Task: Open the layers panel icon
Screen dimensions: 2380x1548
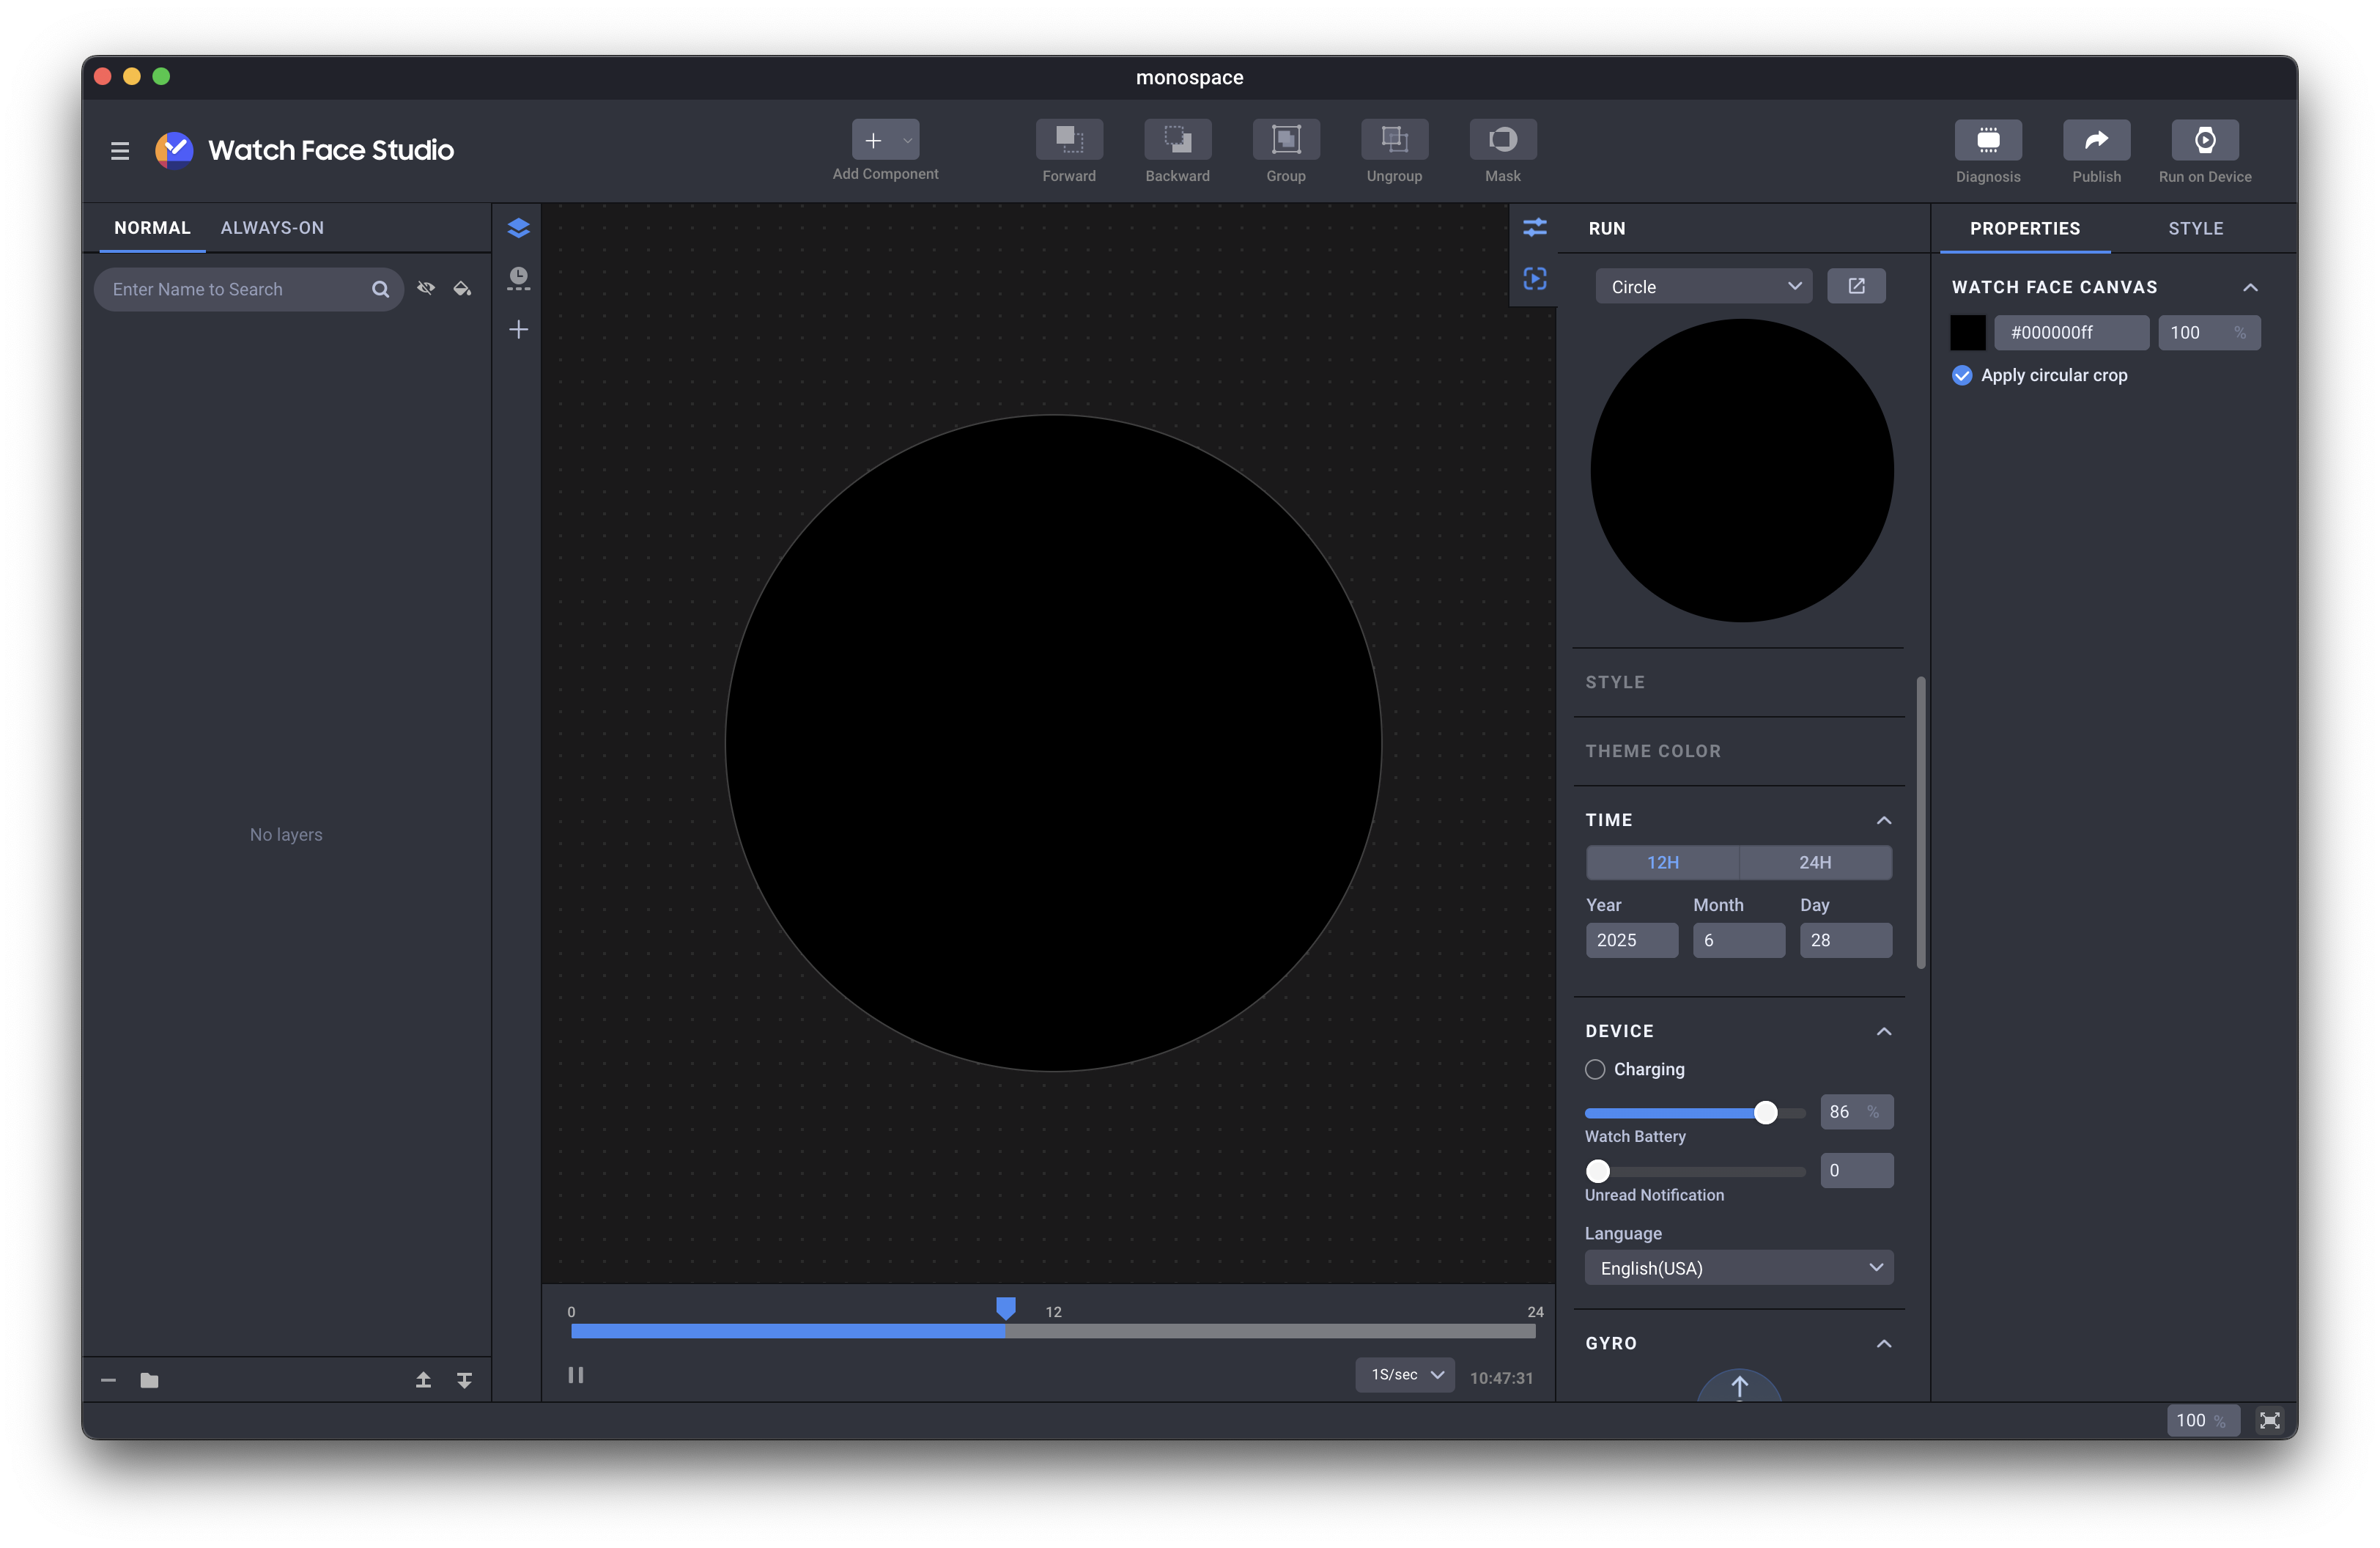Action: pyautogui.click(x=518, y=228)
